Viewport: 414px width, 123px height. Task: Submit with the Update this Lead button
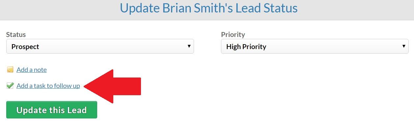[x=52, y=110]
